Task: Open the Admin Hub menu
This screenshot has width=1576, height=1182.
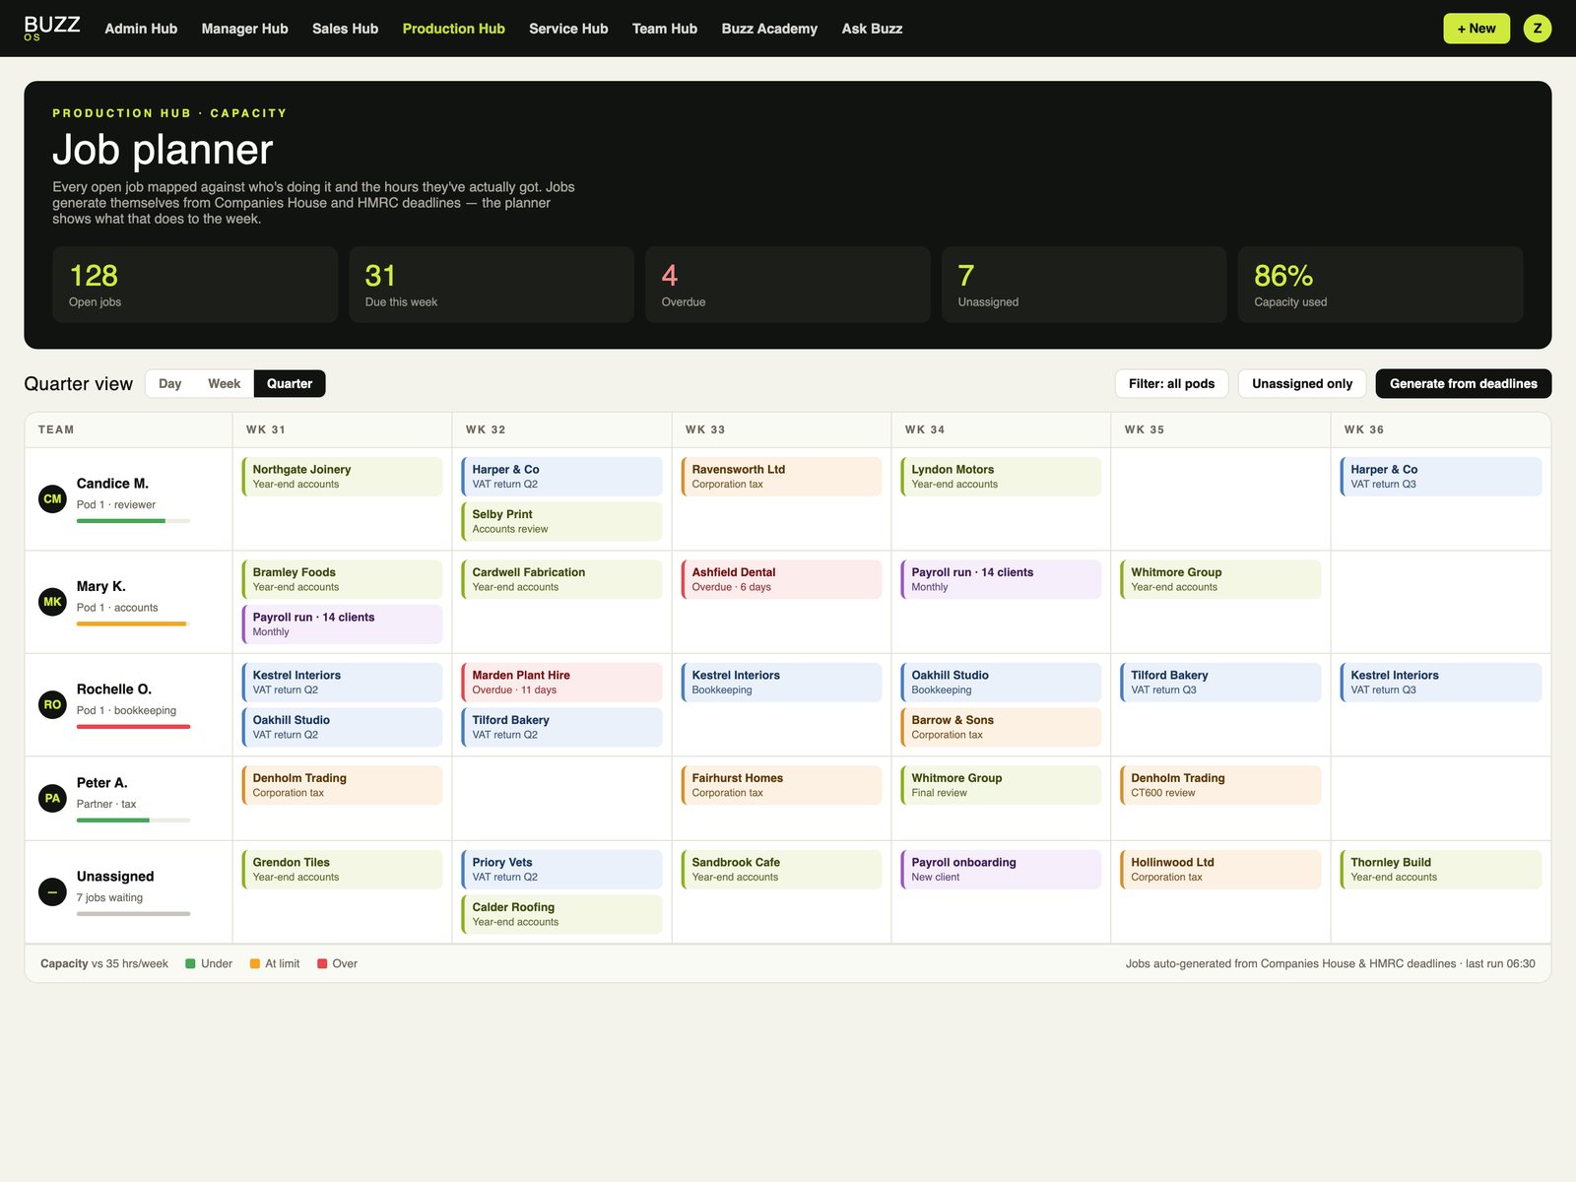Action: (x=141, y=29)
